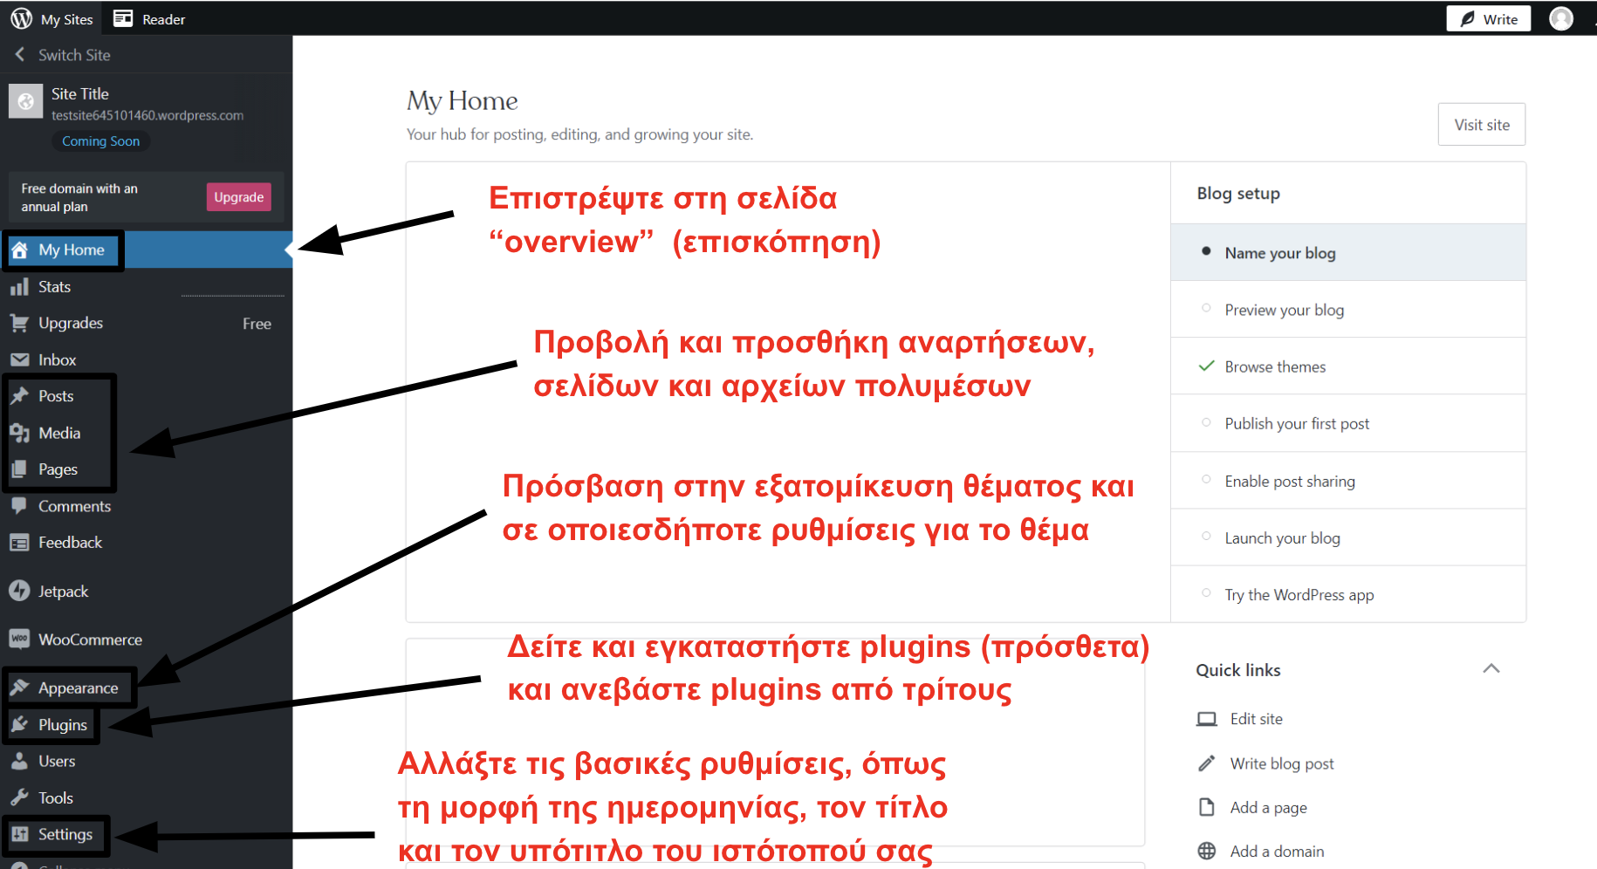The height and width of the screenshot is (869, 1597).
Task: Open the Users menu item
Action: [147, 761]
